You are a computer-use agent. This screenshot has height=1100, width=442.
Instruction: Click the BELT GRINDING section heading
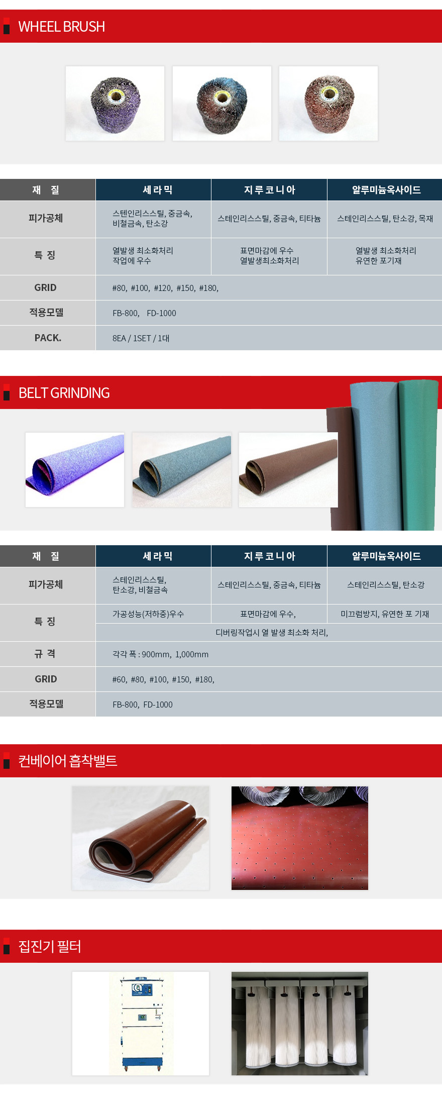tap(64, 393)
